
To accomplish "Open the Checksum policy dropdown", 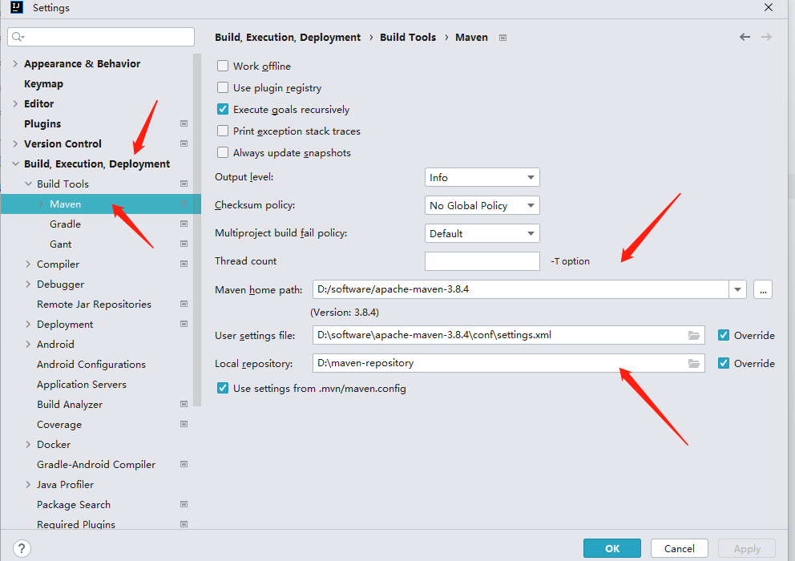I will [482, 205].
